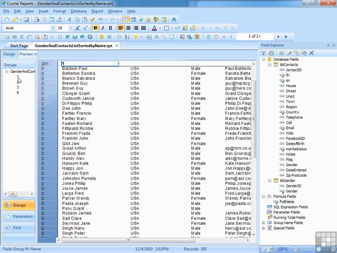Click the Cut scissors icon
The image size is (337, 253).
69,20
